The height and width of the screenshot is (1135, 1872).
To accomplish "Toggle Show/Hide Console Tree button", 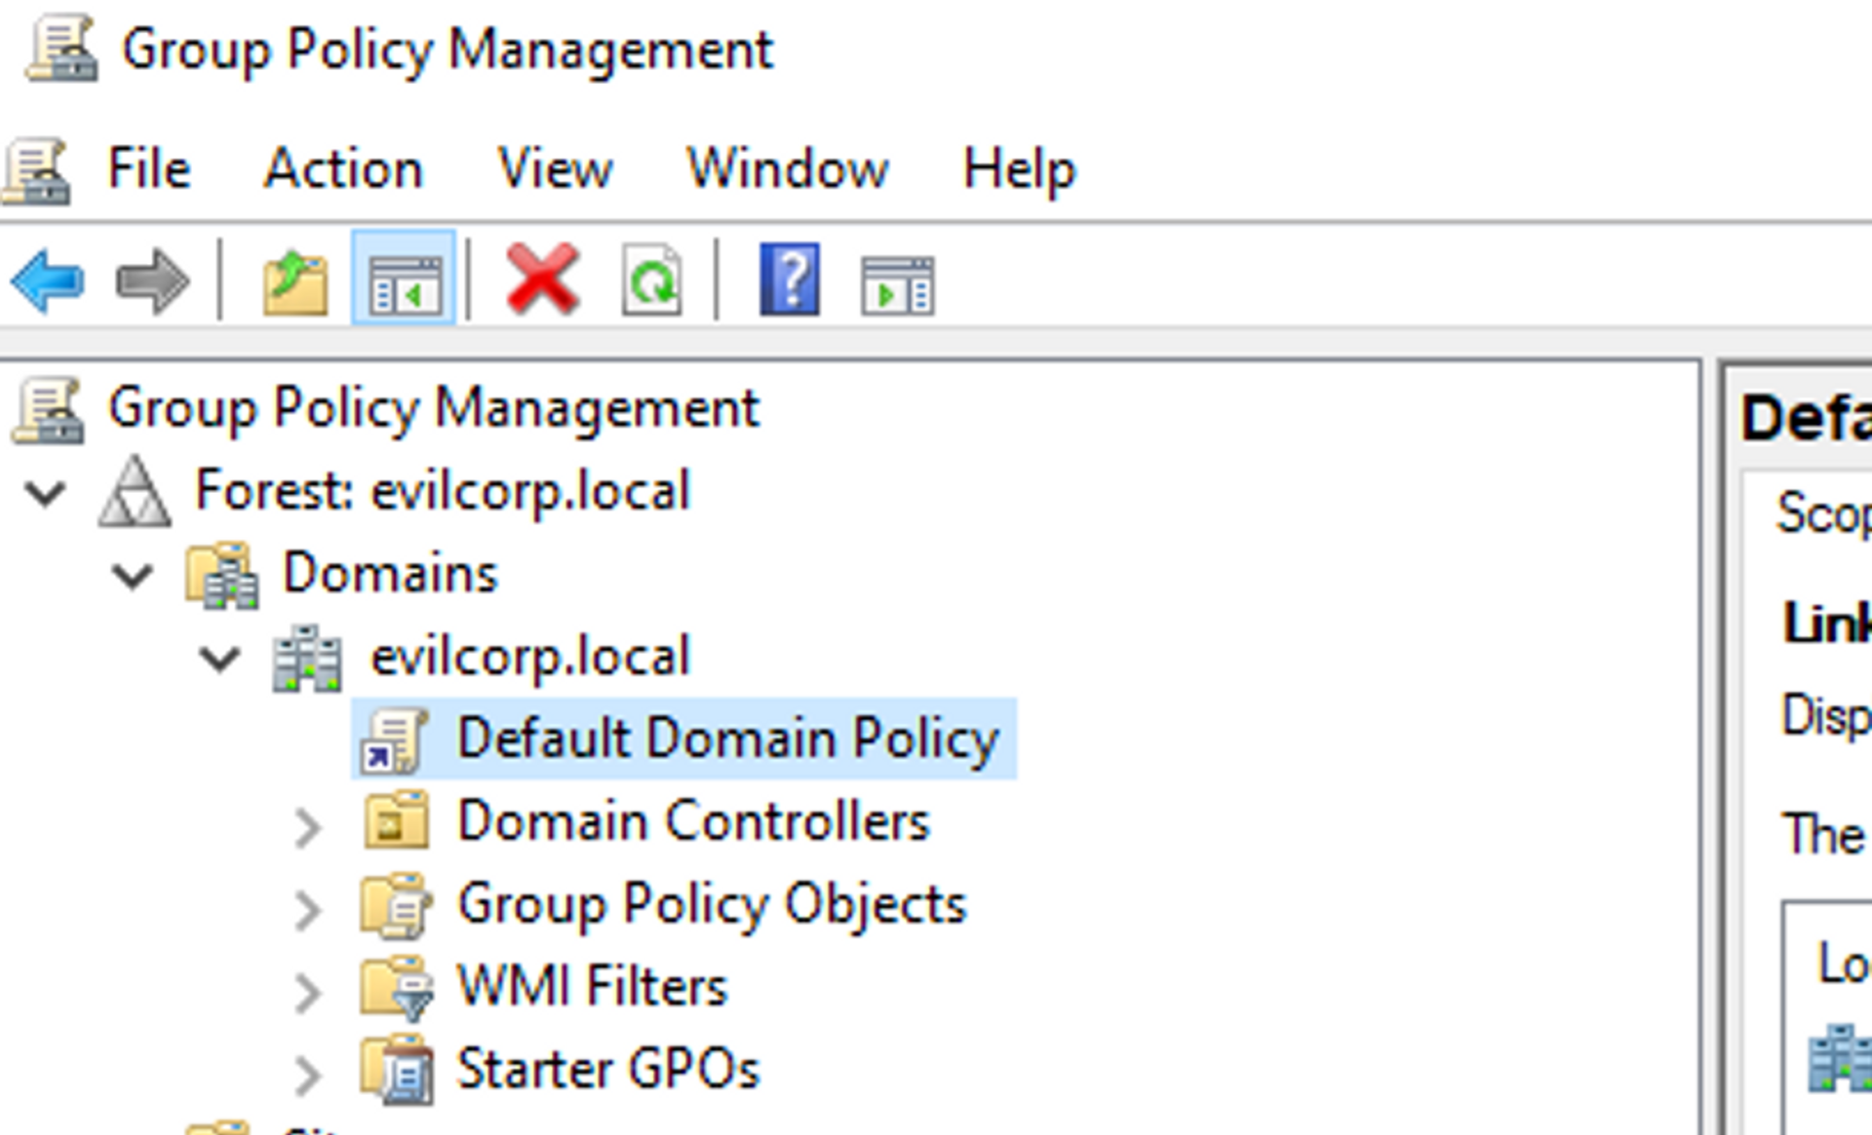I will (404, 282).
